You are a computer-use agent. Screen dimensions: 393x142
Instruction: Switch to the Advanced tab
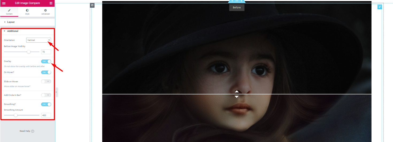45,12
